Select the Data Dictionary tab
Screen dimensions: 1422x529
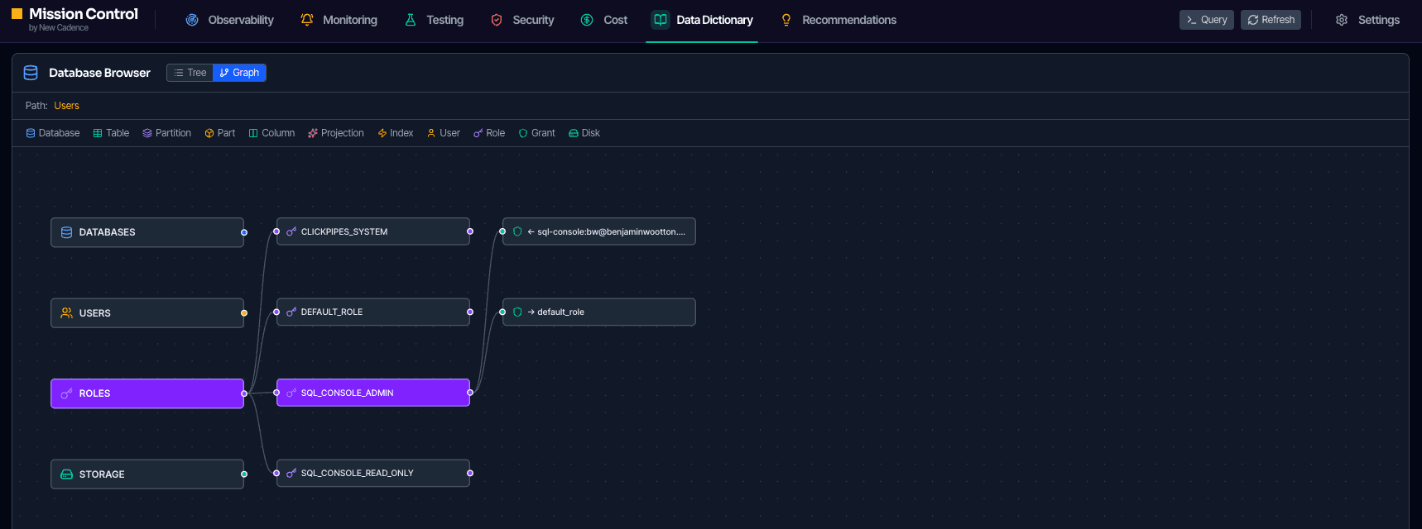click(x=702, y=20)
